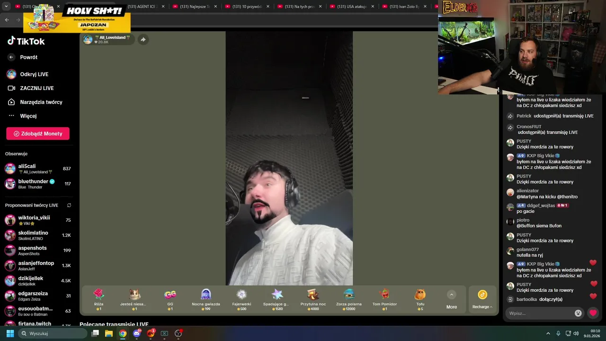Click the Zdobądź Monety button
Image resolution: width=606 pixels, height=341 pixels.
pyautogui.click(x=38, y=134)
